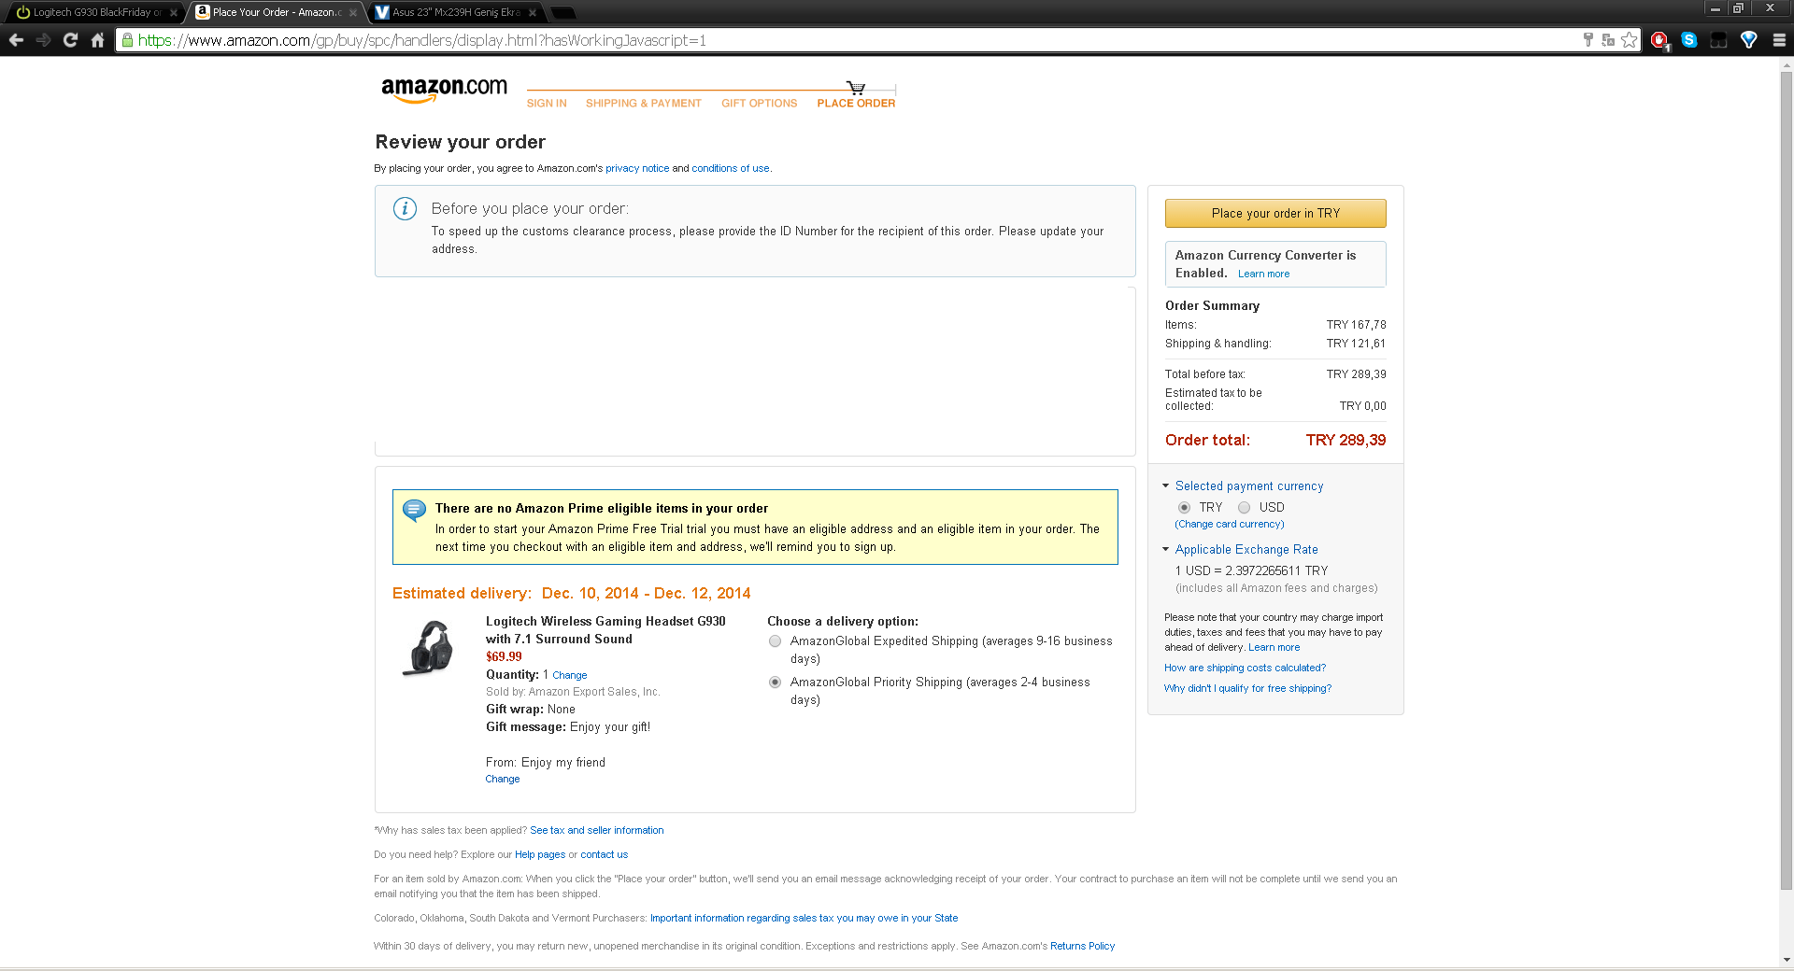This screenshot has width=1794, height=971.
Task: Open See tax and seller information
Action: click(596, 831)
